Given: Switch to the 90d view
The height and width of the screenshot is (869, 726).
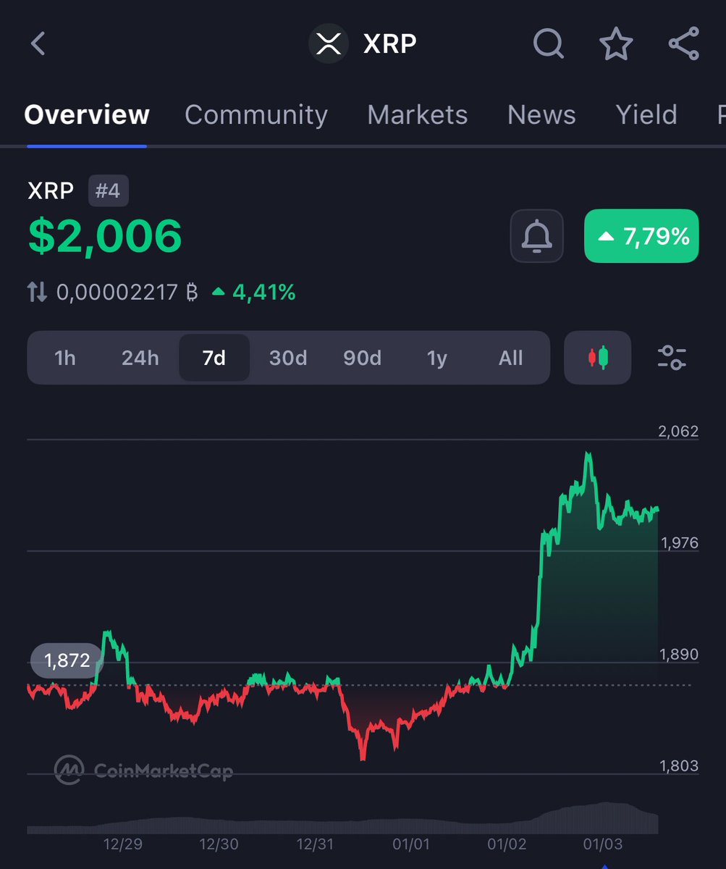Looking at the screenshot, I should coord(362,357).
